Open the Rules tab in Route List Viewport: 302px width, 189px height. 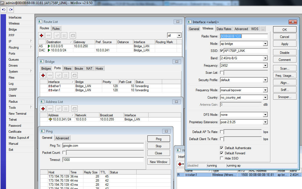point(56,29)
